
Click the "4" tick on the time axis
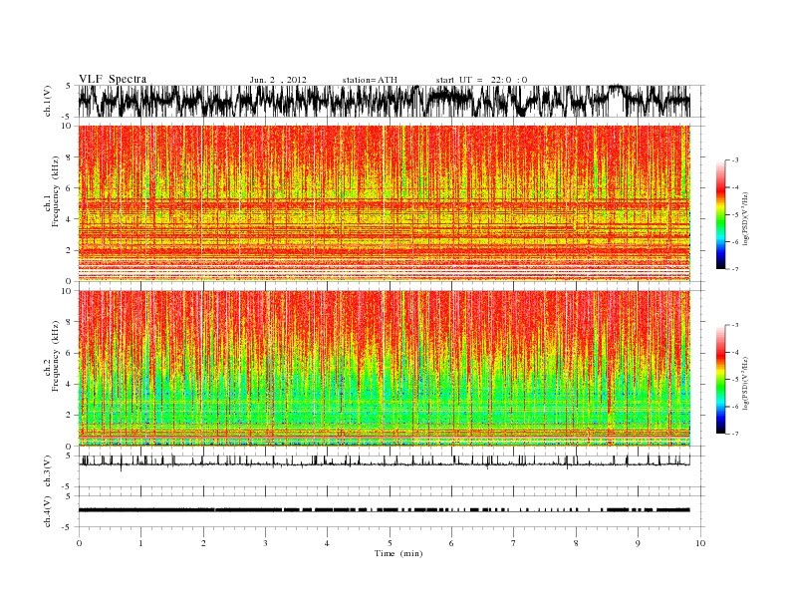click(x=327, y=543)
